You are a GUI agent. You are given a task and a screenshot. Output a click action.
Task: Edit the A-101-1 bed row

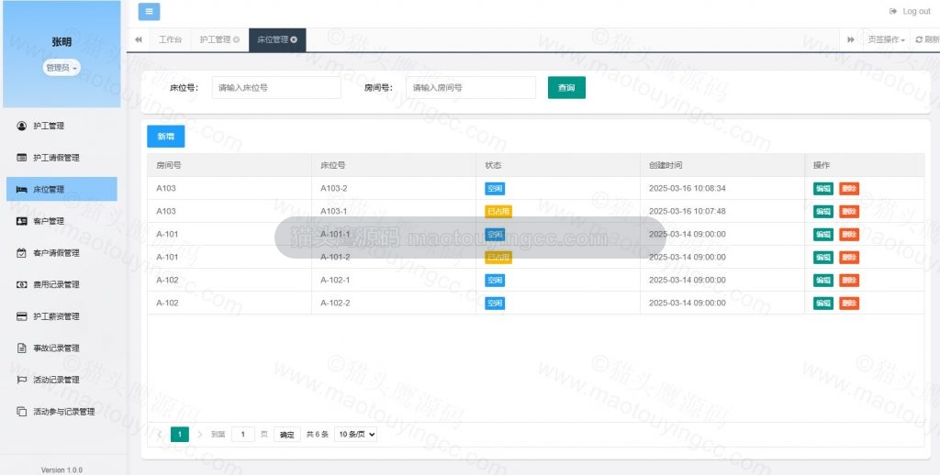point(823,234)
